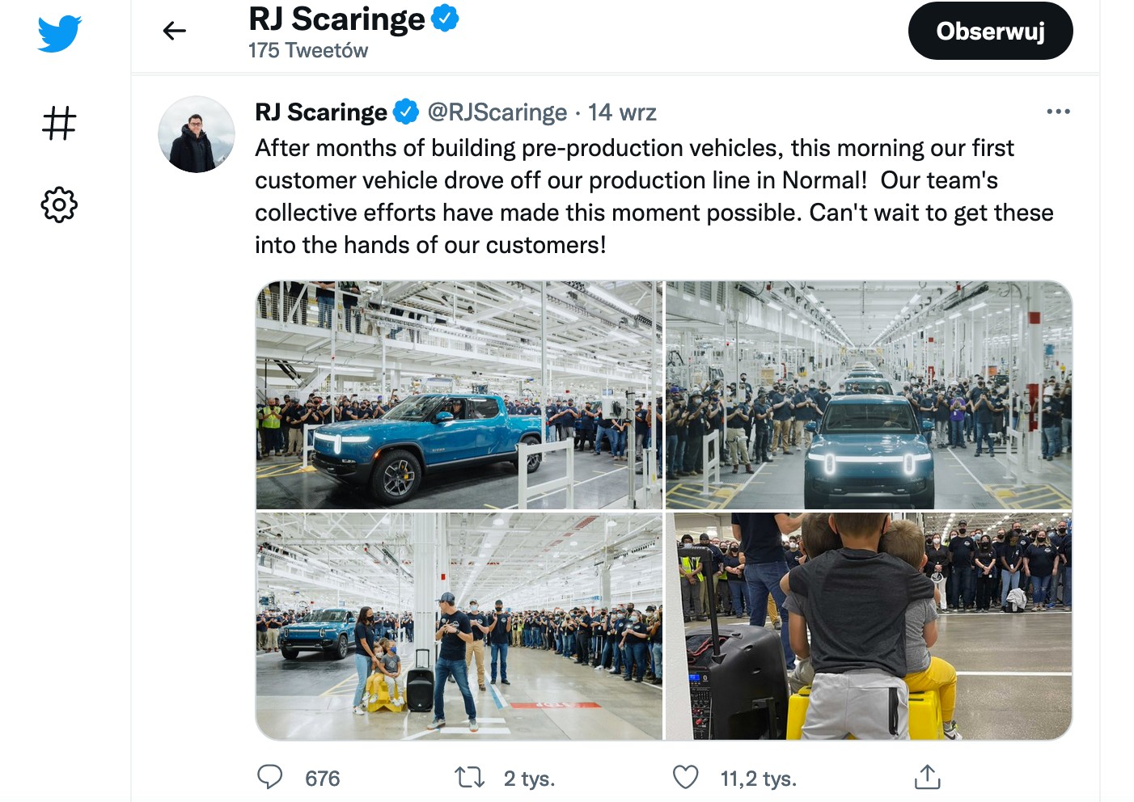Open the Settings gear icon
The image size is (1134, 802).
(59, 205)
